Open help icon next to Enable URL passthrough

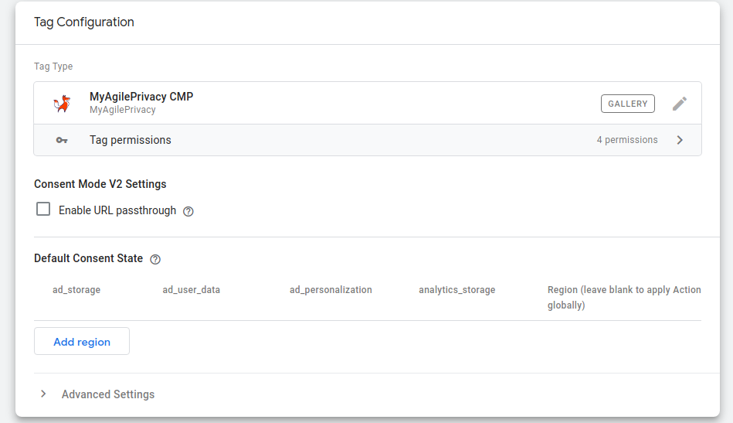coord(188,212)
